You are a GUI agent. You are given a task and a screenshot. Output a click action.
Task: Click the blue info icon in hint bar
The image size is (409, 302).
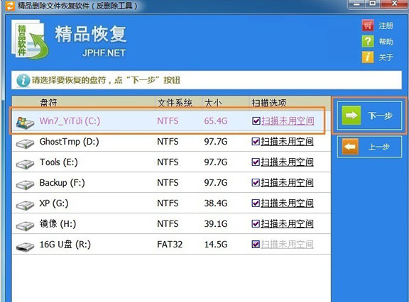tap(23, 80)
